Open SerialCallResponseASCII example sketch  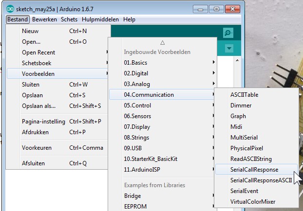click(x=256, y=180)
